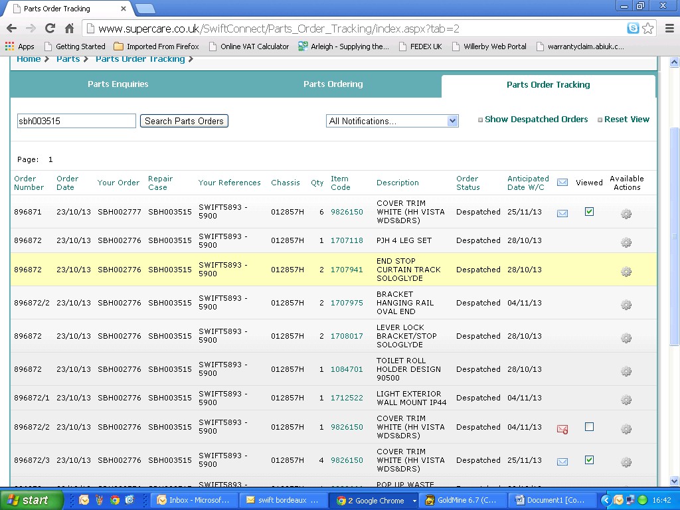680x510 pixels.
Task: Go to the browser home page icon
Action: tap(69, 29)
